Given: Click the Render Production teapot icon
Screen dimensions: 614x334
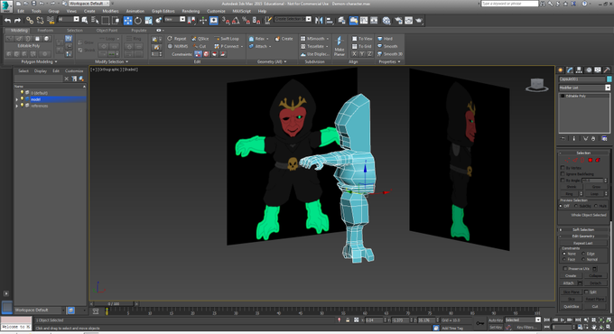Looking at the screenshot, I should coord(419,21).
